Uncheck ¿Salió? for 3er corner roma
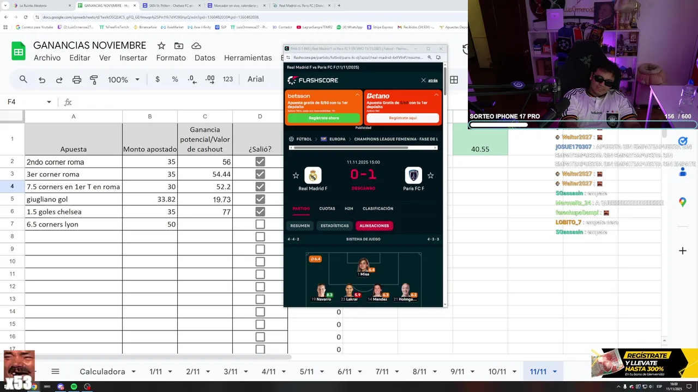Image resolution: width=698 pixels, height=392 pixels. point(260,174)
